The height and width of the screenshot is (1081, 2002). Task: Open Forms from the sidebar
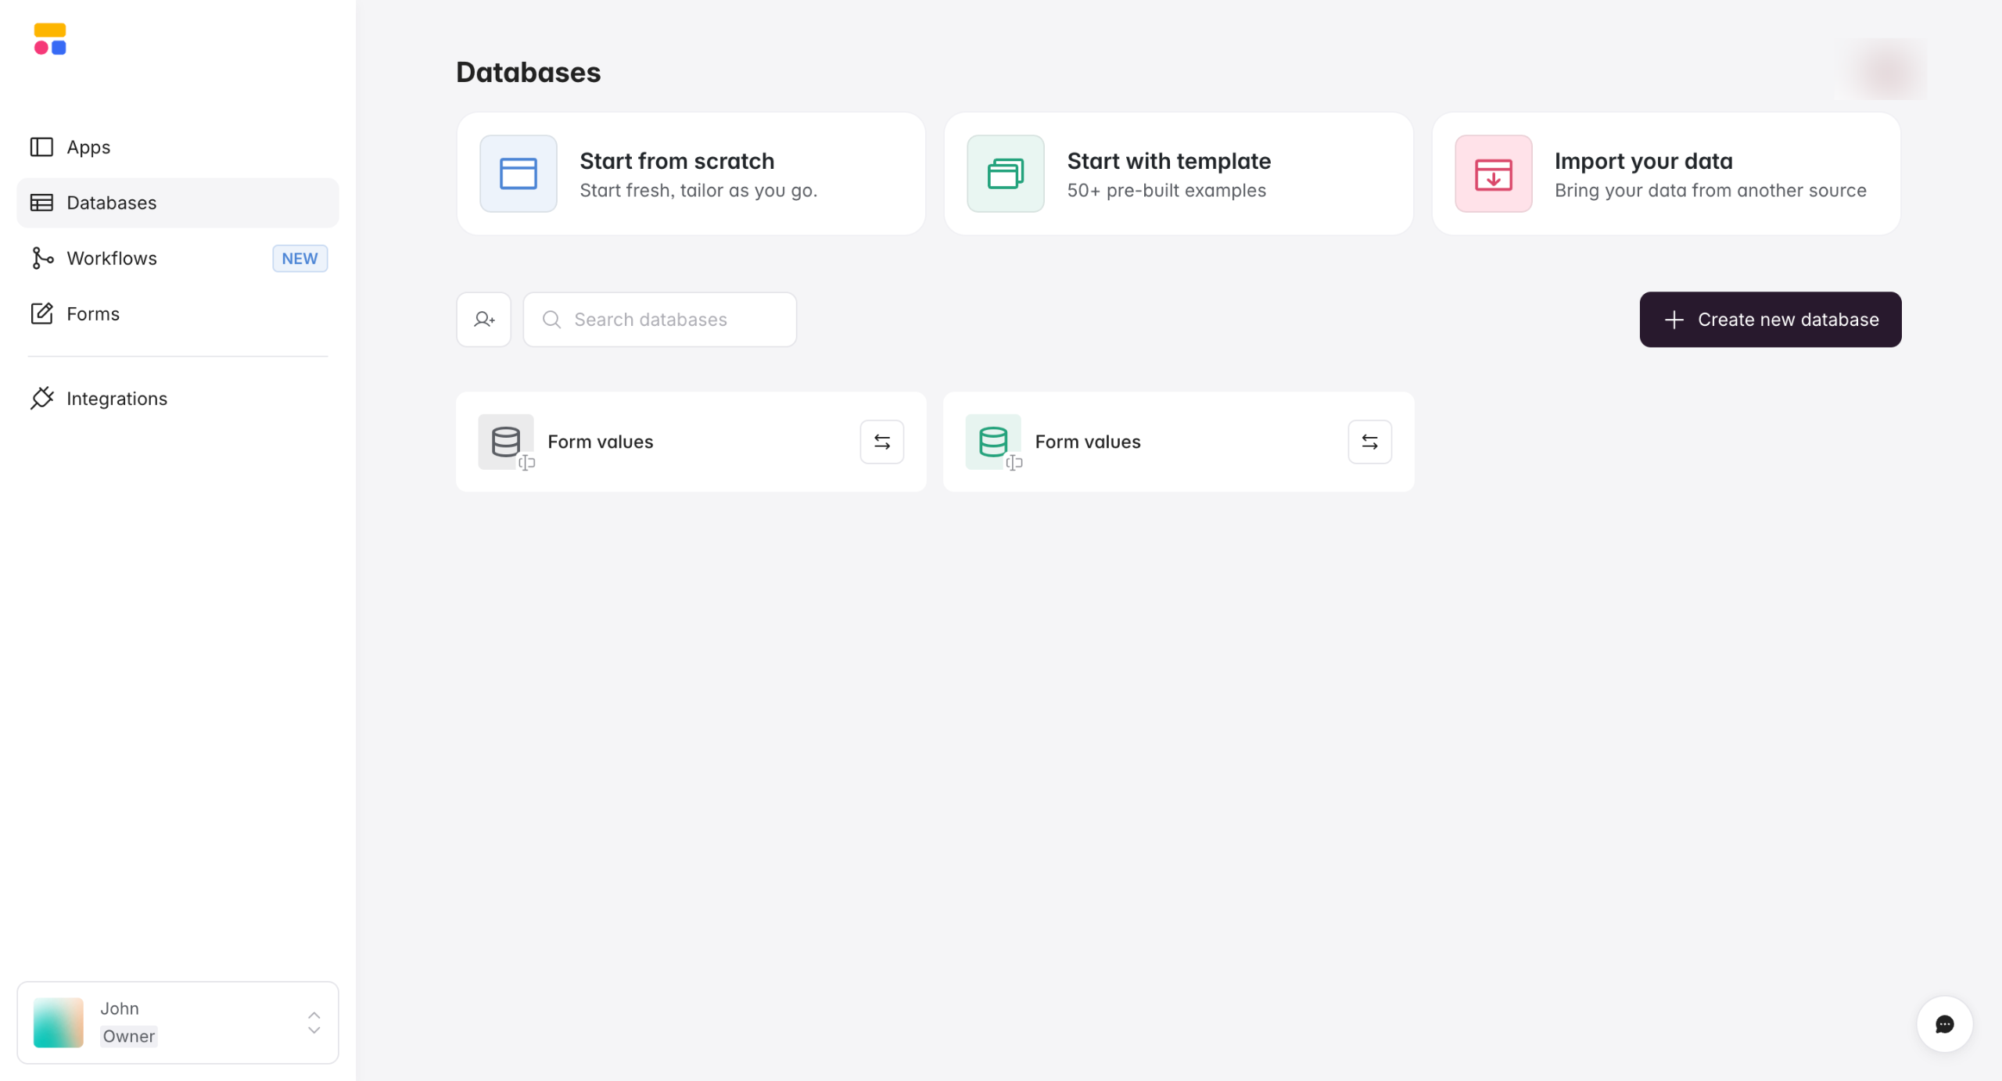pos(93,313)
